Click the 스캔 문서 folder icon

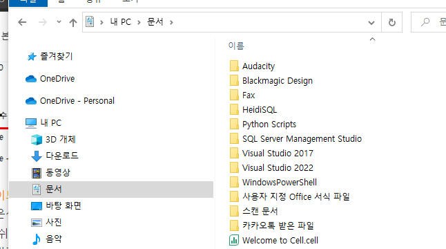tap(234, 212)
